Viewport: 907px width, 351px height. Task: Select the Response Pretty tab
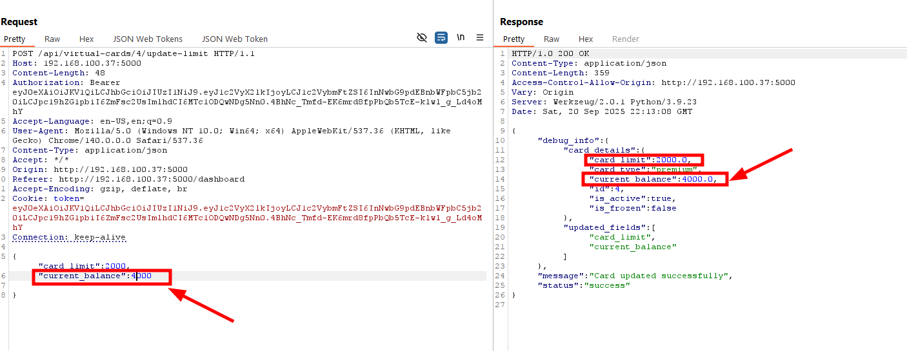coord(514,39)
